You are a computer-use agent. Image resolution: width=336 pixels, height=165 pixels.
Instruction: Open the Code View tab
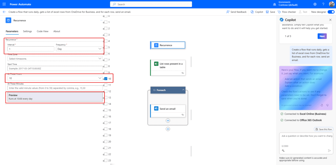click(42, 31)
